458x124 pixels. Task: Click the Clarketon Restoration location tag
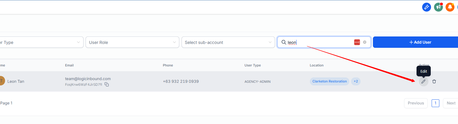pyautogui.click(x=329, y=81)
